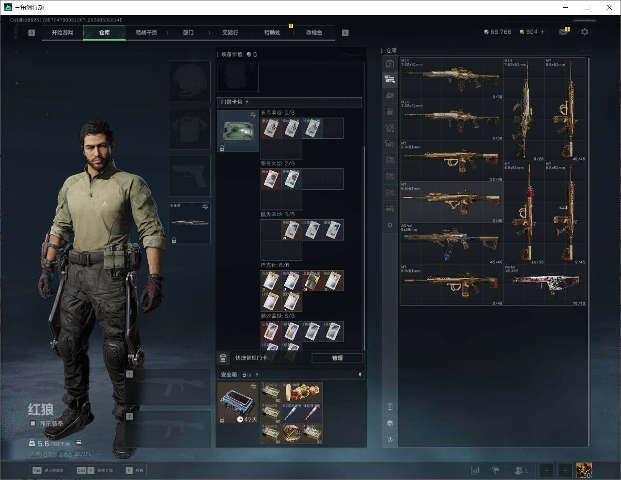
Task: Open the weight details list icon
Action: (x=78, y=442)
